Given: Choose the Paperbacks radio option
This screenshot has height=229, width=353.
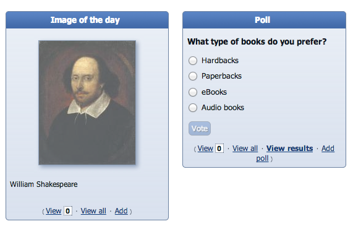Looking at the screenshot, I should click(193, 76).
